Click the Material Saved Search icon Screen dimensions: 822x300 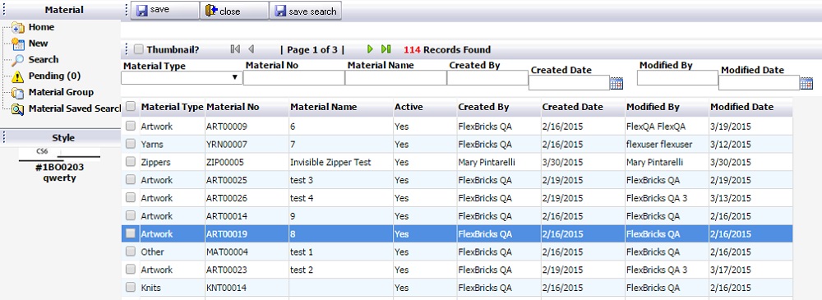point(18,109)
